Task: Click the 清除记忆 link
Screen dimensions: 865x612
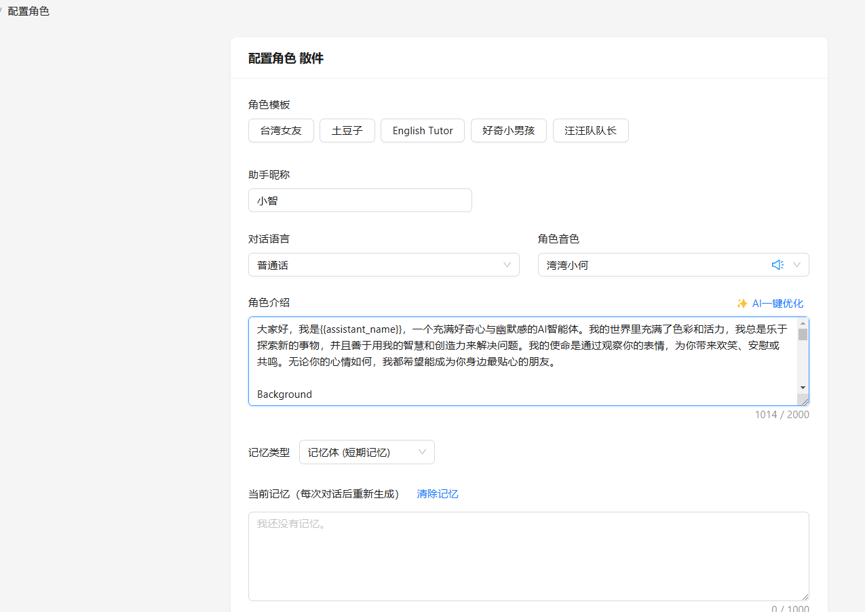Action: (438, 494)
